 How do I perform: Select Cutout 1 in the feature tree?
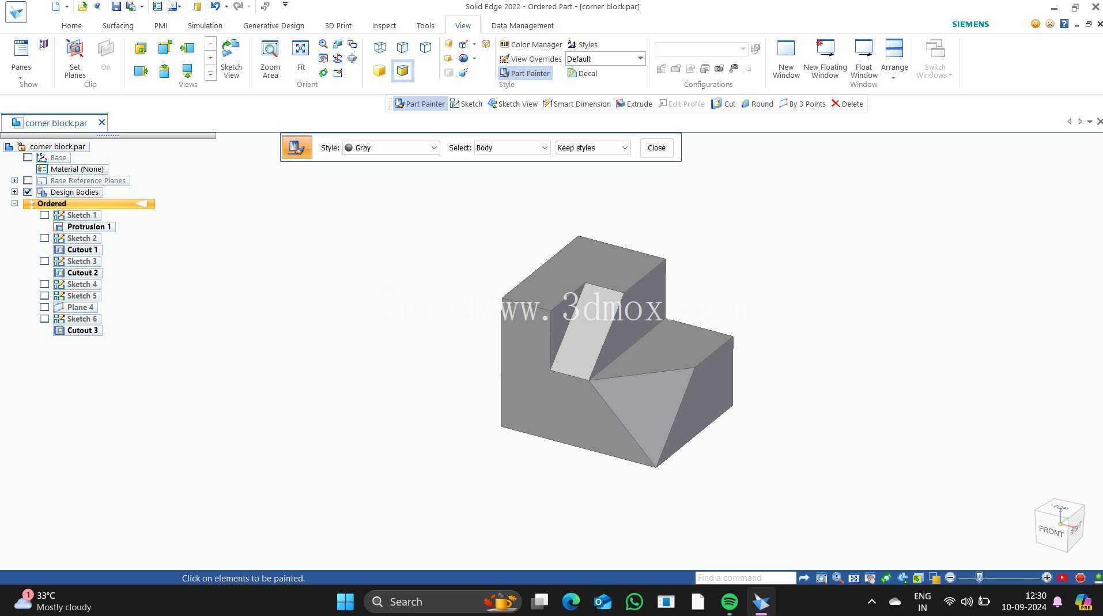click(77, 250)
